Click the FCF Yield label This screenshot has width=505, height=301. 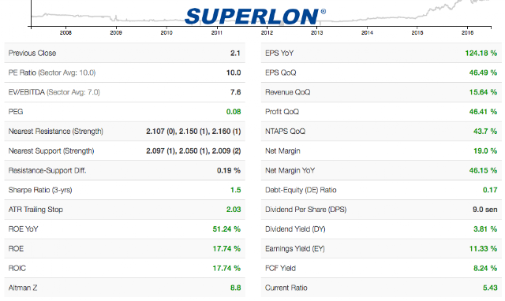(x=280, y=268)
